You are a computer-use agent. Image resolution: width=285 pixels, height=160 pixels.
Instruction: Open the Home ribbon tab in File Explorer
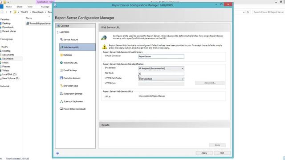click(x=9, y=7)
